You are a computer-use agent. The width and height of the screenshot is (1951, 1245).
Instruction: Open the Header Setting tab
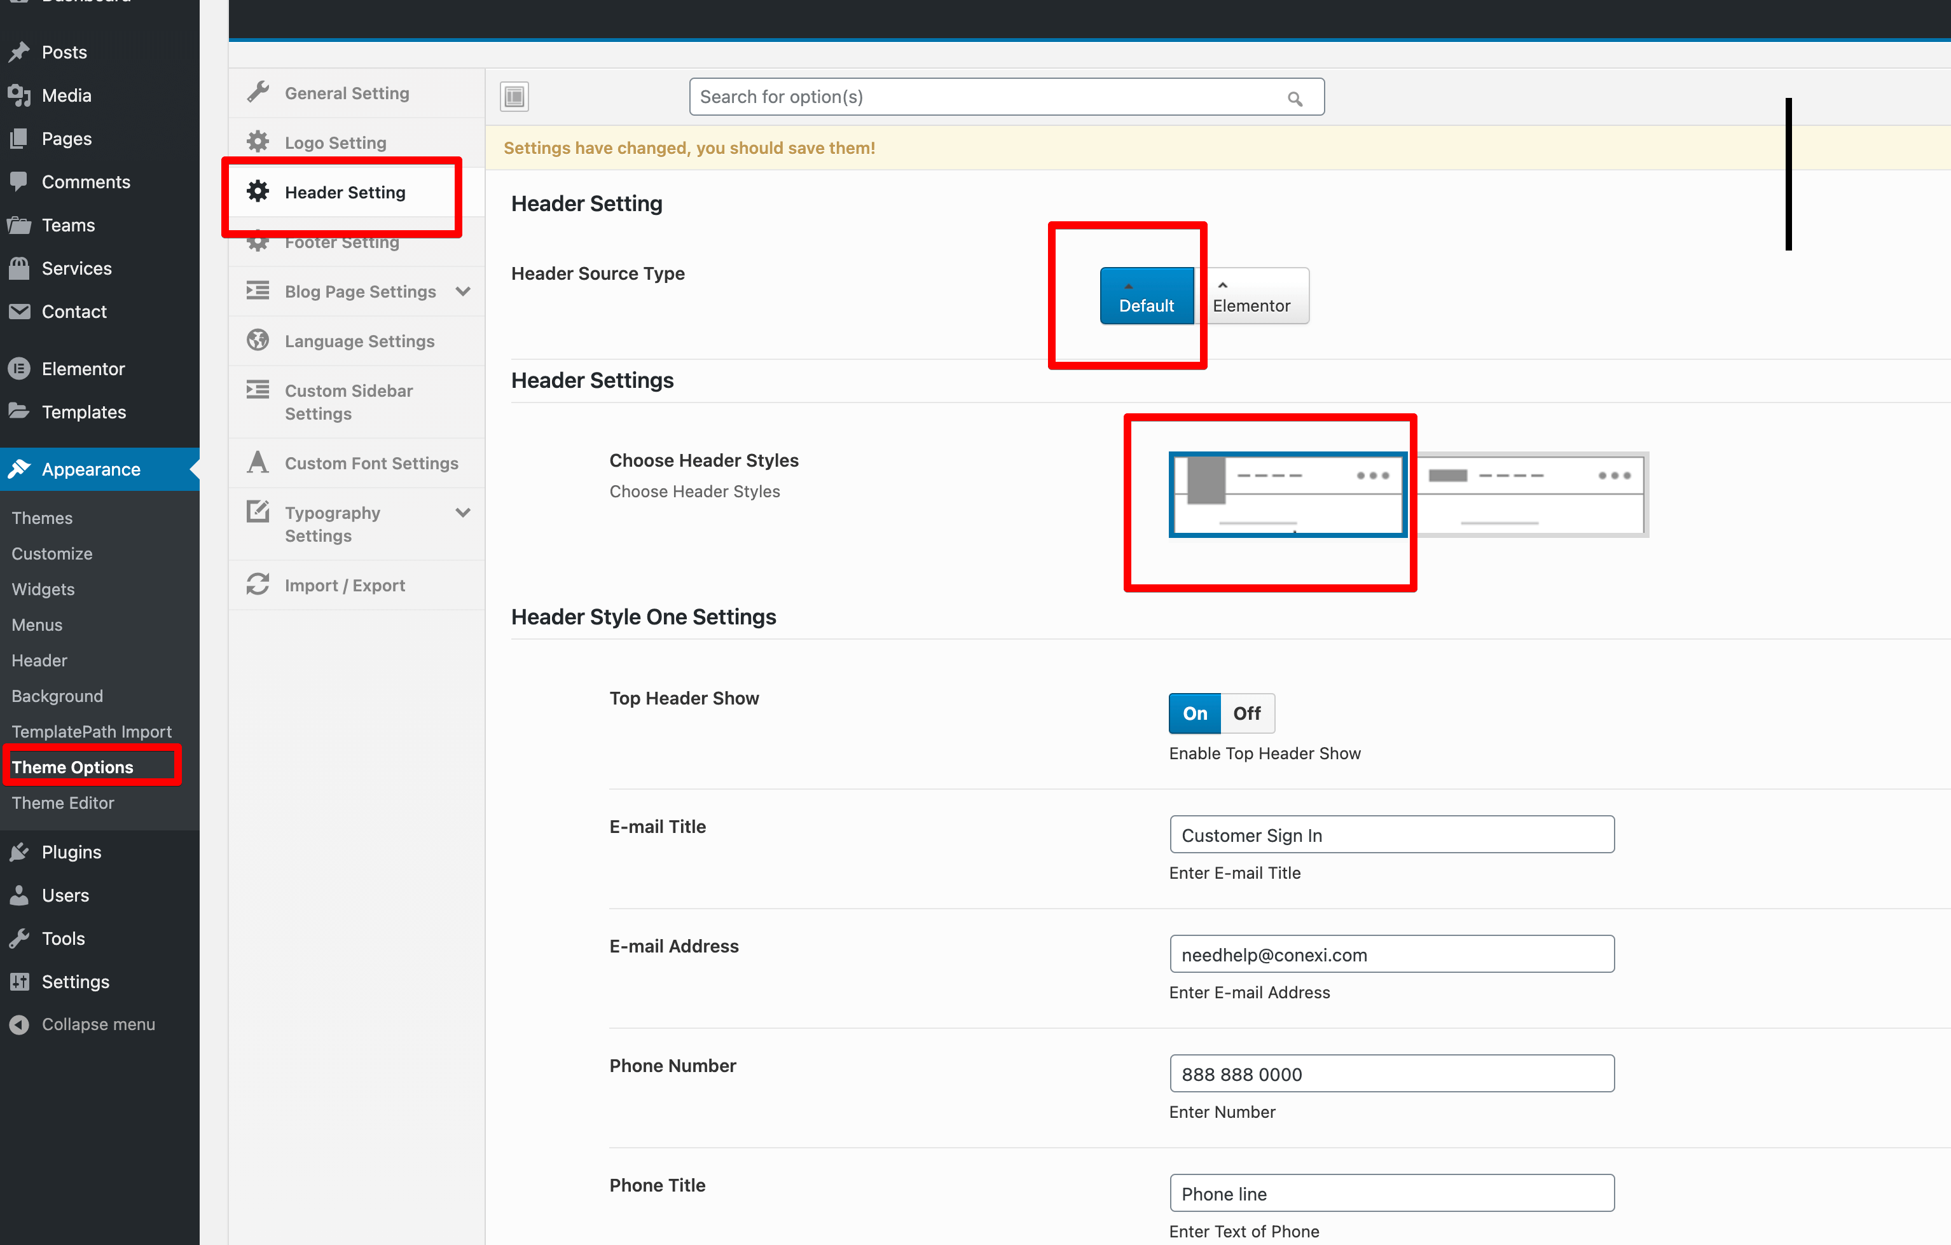click(344, 192)
